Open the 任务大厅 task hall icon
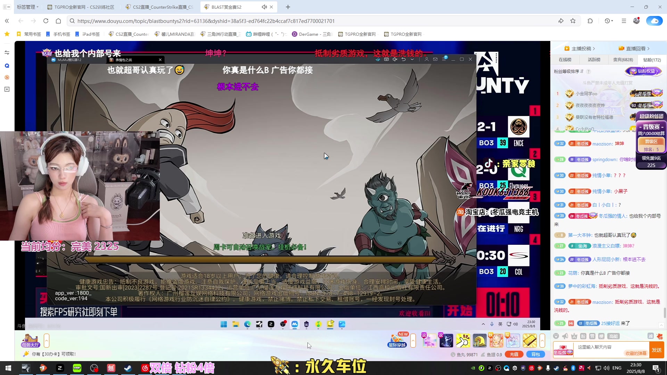 (x=31, y=340)
